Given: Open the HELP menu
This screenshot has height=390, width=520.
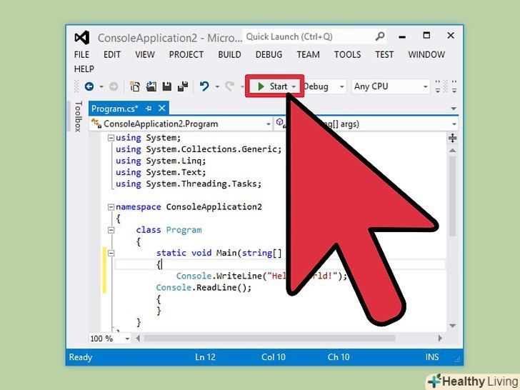Looking at the screenshot, I should (84, 69).
